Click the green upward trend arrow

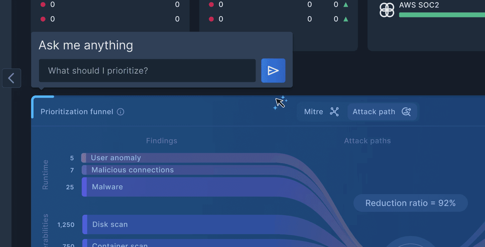(345, 5)
